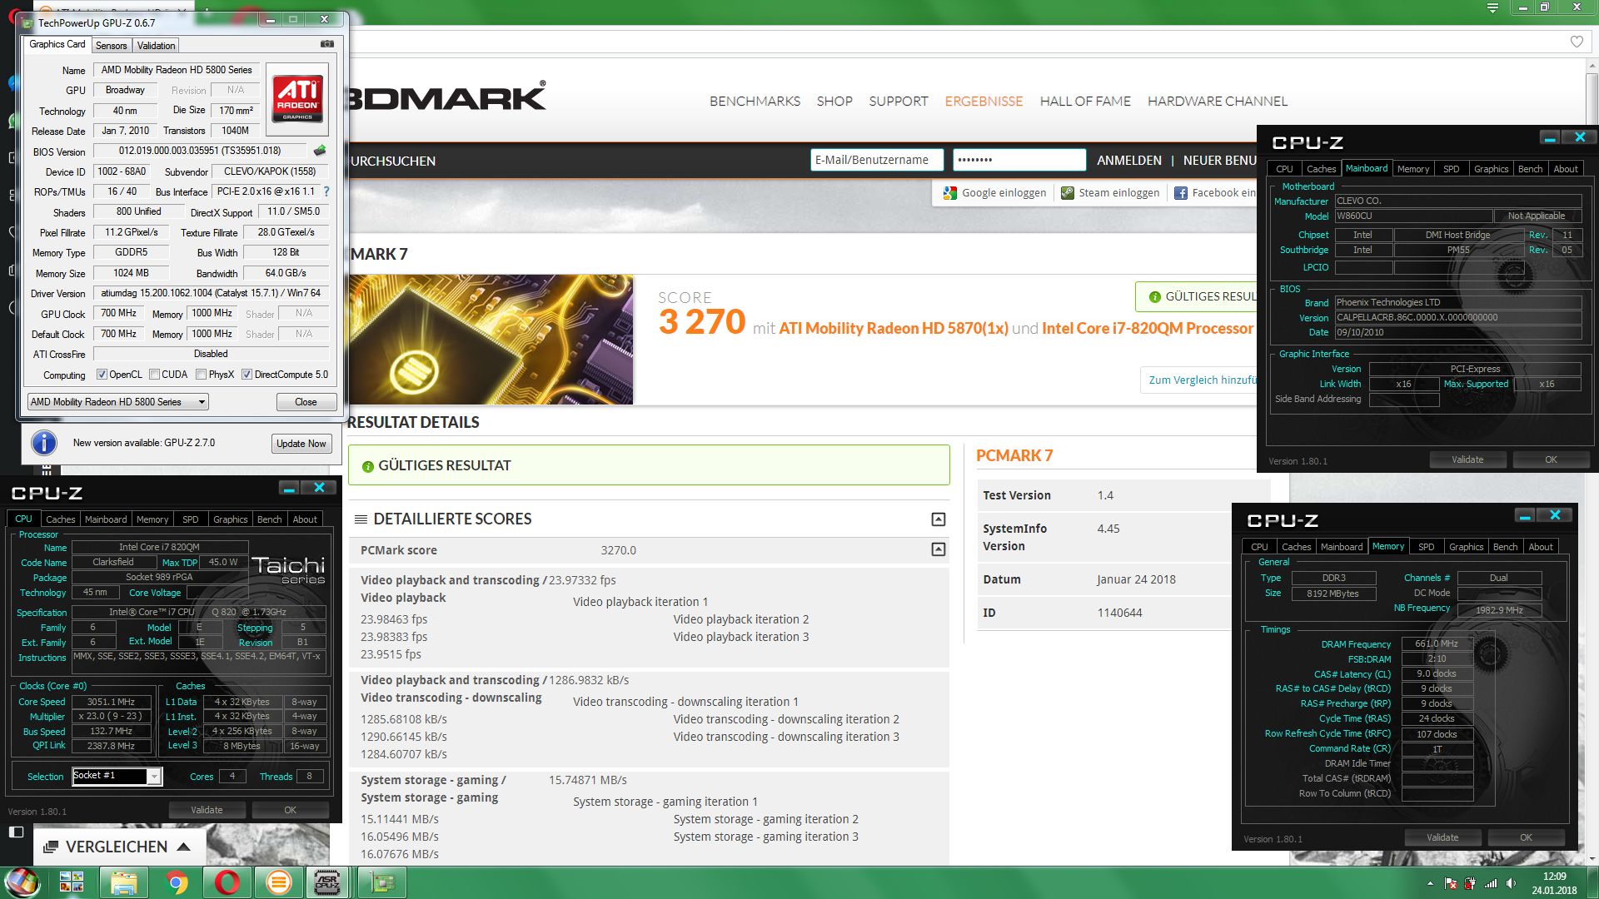Show hidden system tray icons

(x=1431, y=883)
